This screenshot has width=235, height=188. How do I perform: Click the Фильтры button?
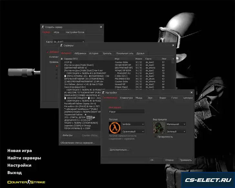[x=71, y=135]
